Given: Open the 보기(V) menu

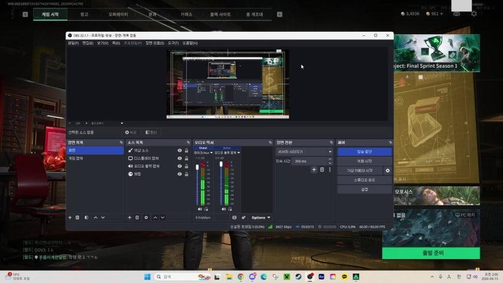Looking at the screenshot, I should (103, 43).
